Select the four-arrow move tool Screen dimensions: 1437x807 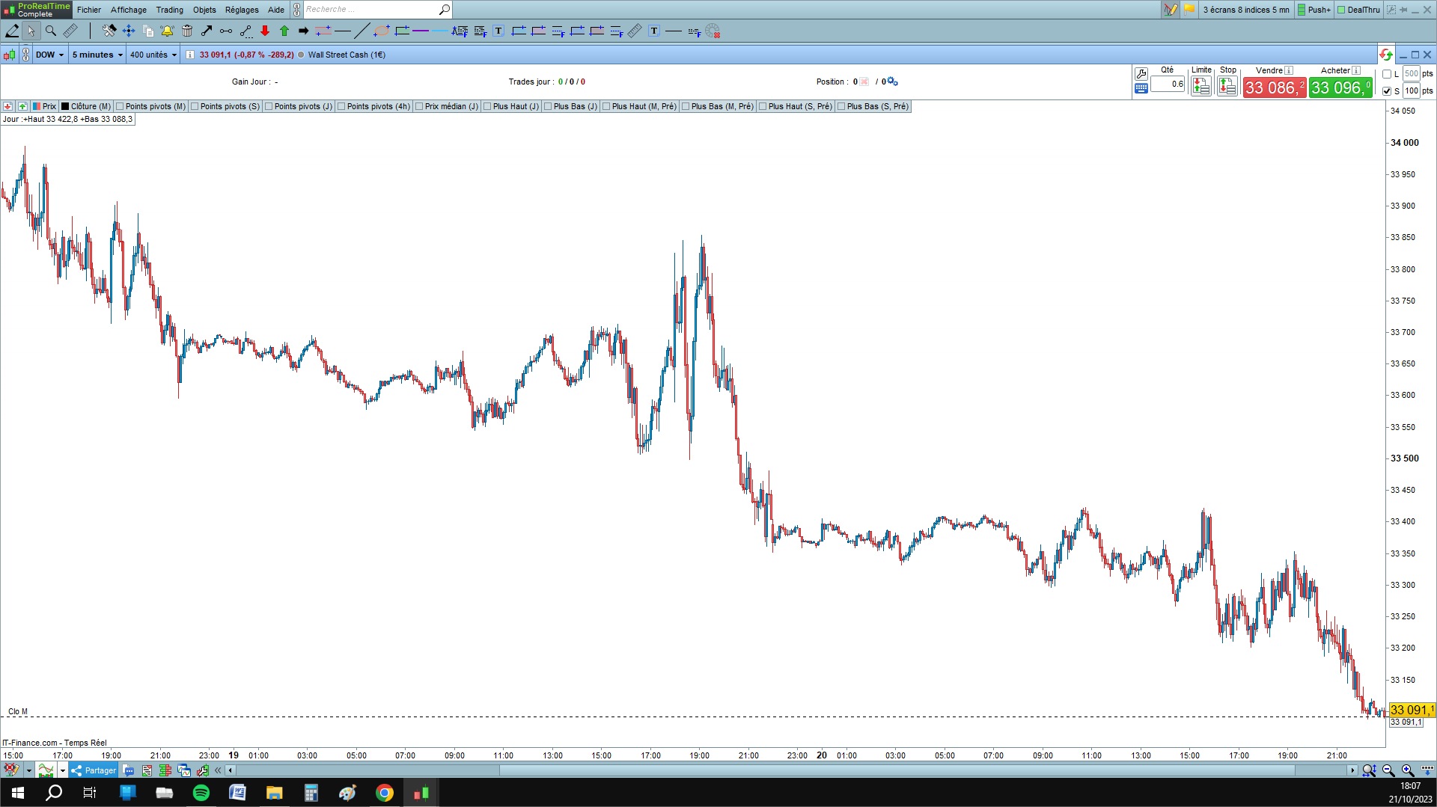(x=129, y=31)
